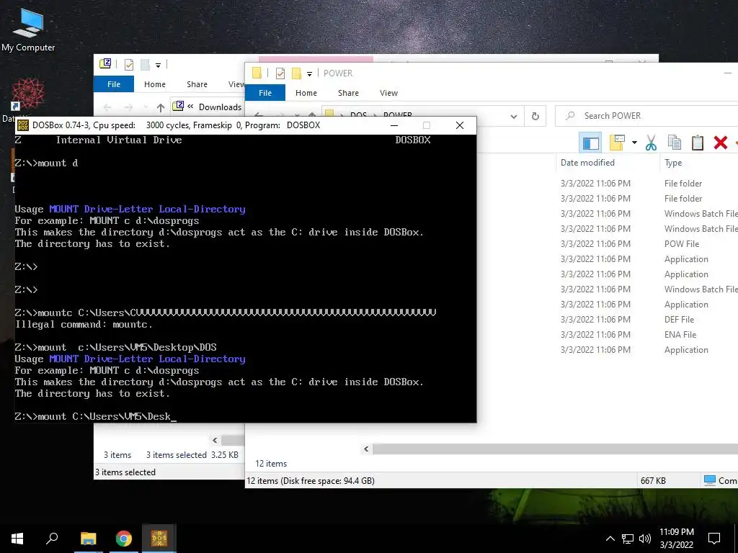This screenshot has height=553, width=738.
Task: Click the properties checkmark icon in Downloads title bar
Action: [x=128, y=64]
